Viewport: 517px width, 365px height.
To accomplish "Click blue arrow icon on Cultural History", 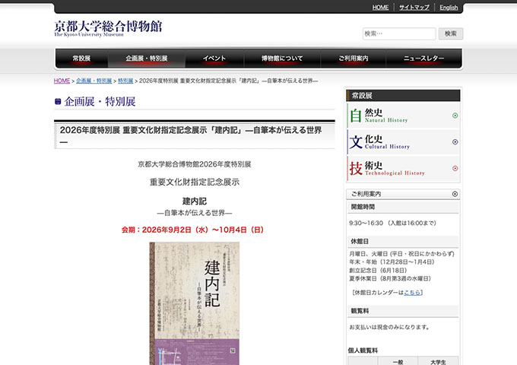I will tap(455, 141).
